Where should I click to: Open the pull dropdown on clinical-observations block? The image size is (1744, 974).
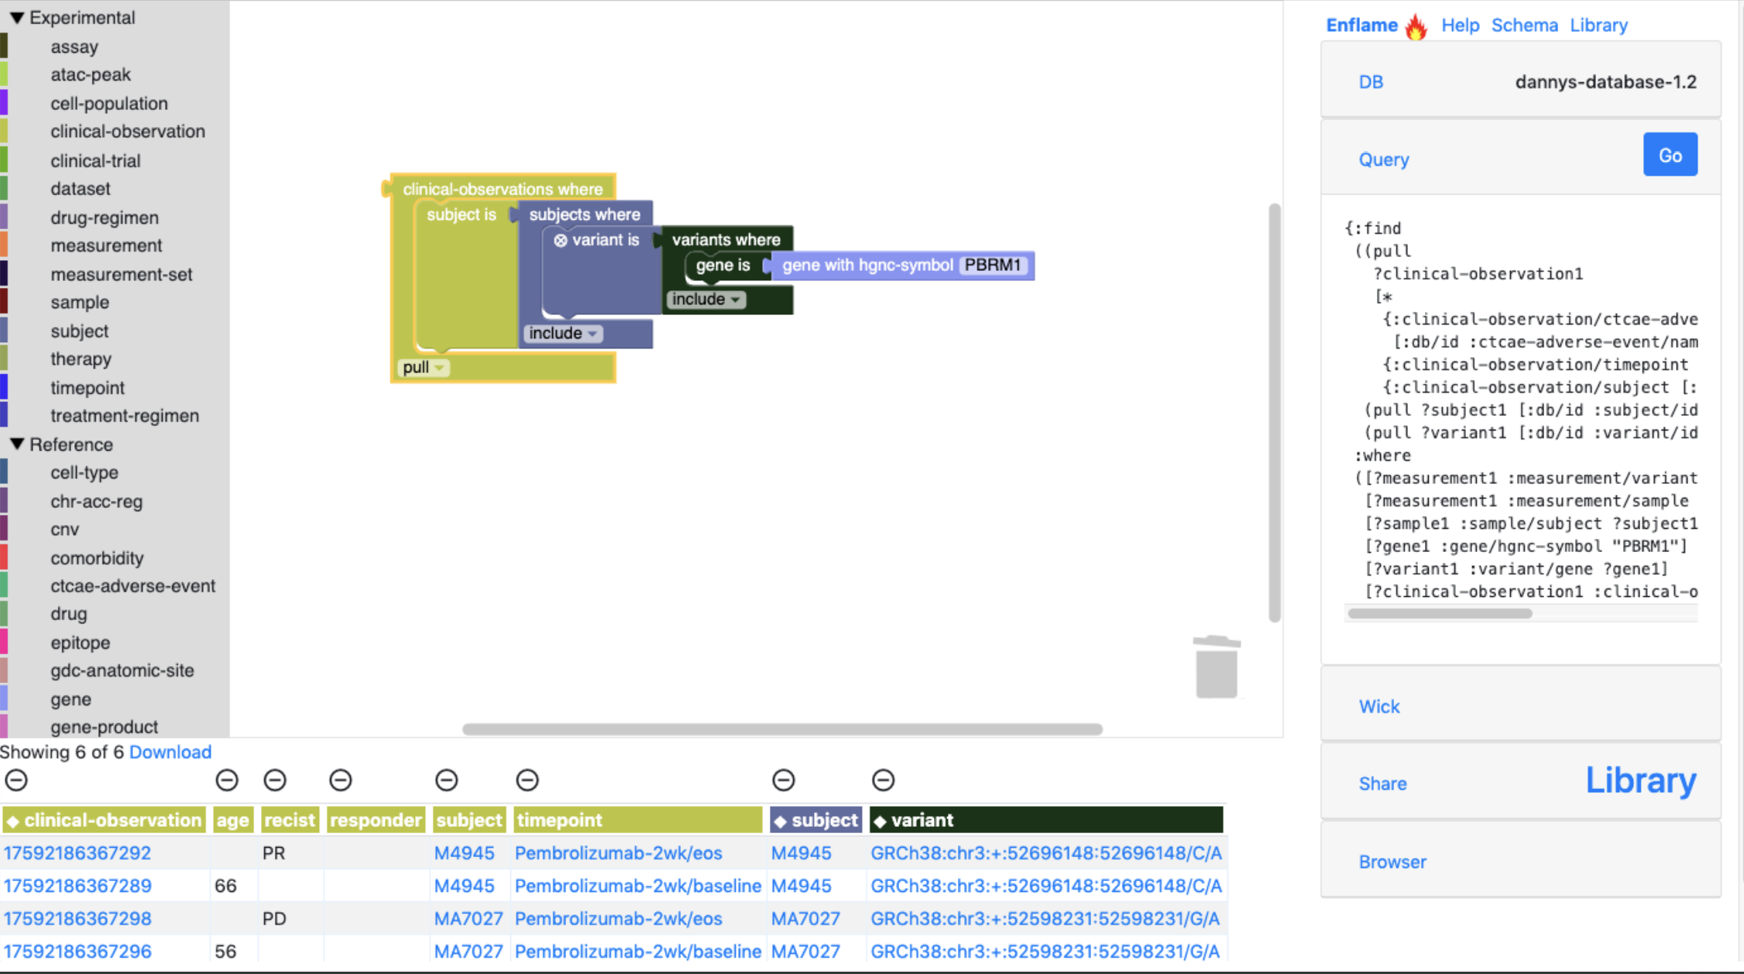(423, 368)
